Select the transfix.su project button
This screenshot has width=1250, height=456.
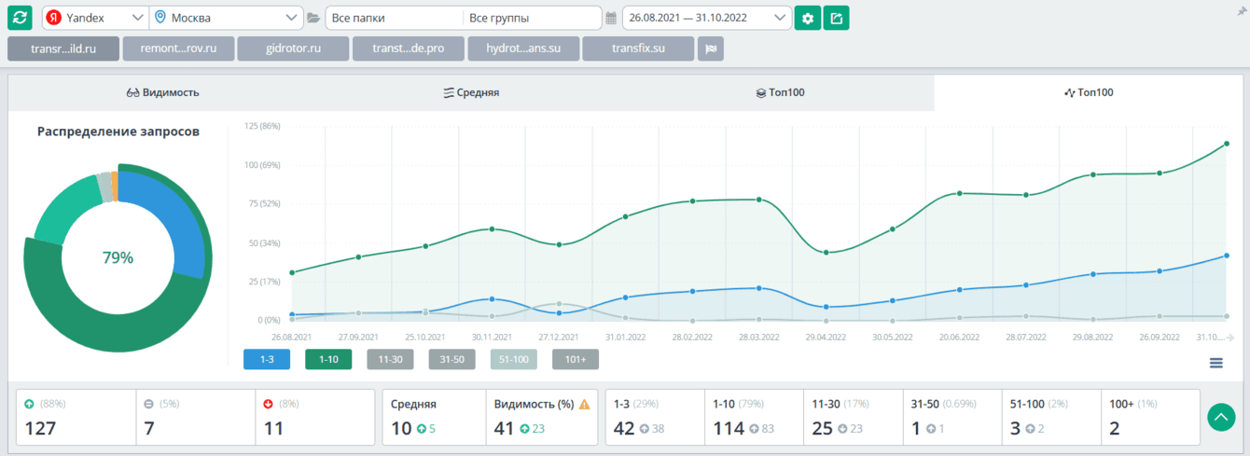(638, 48)
